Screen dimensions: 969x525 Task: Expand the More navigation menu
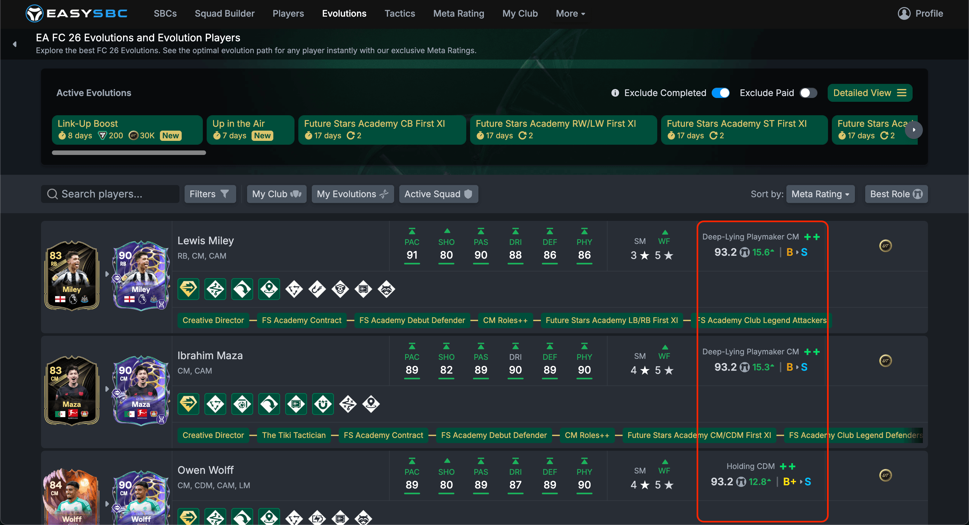click(x=570, y=13)
